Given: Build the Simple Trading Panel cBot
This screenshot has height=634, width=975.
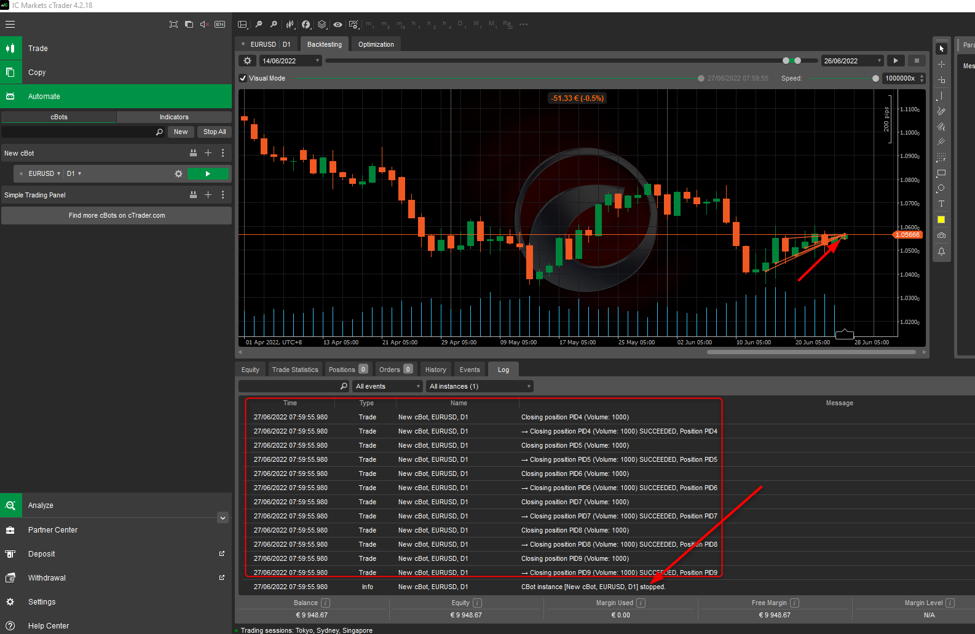Looking at the screenshot, I should (193, 195).
